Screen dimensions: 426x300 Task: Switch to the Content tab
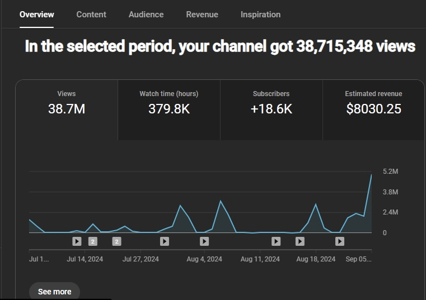[x=91, y=15]
